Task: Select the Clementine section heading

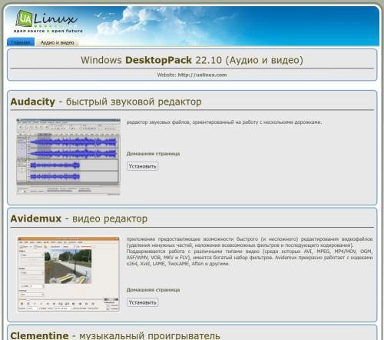Action: (115, 335)
